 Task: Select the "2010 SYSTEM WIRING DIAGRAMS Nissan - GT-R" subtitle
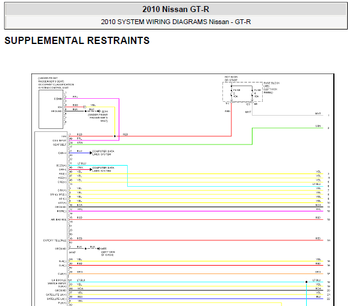(176, 22)
